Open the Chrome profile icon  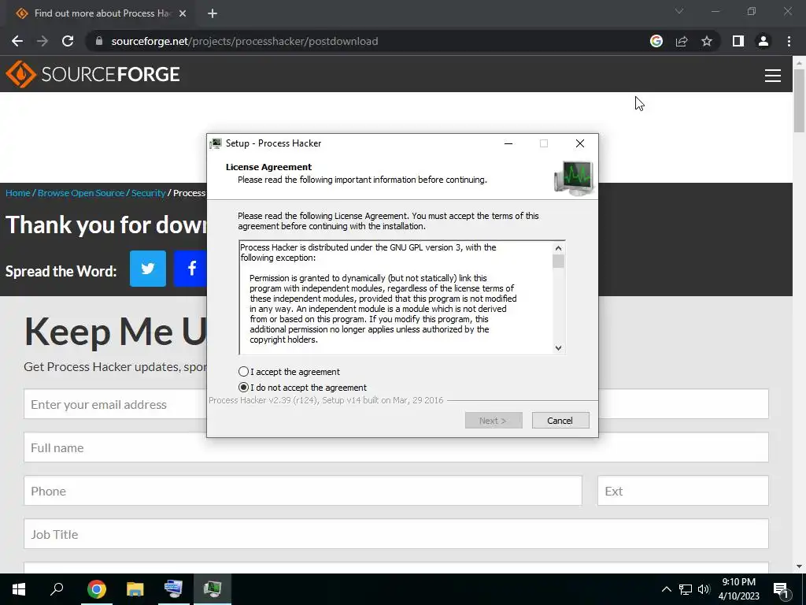(x=763, y=41)
